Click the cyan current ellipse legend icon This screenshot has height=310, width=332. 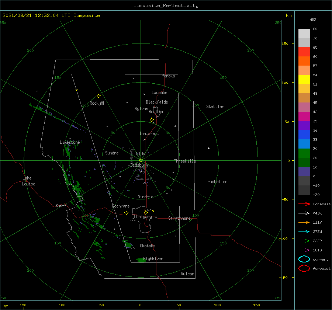point(304,259)
